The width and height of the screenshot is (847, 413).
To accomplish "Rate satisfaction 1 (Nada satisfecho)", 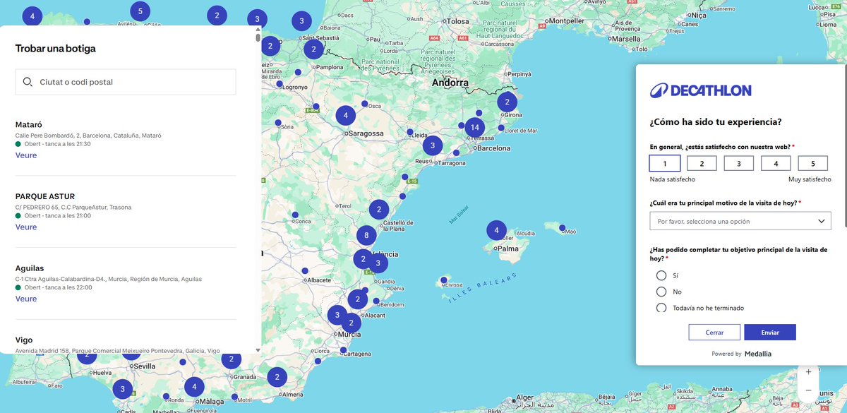I will (664, 163).
